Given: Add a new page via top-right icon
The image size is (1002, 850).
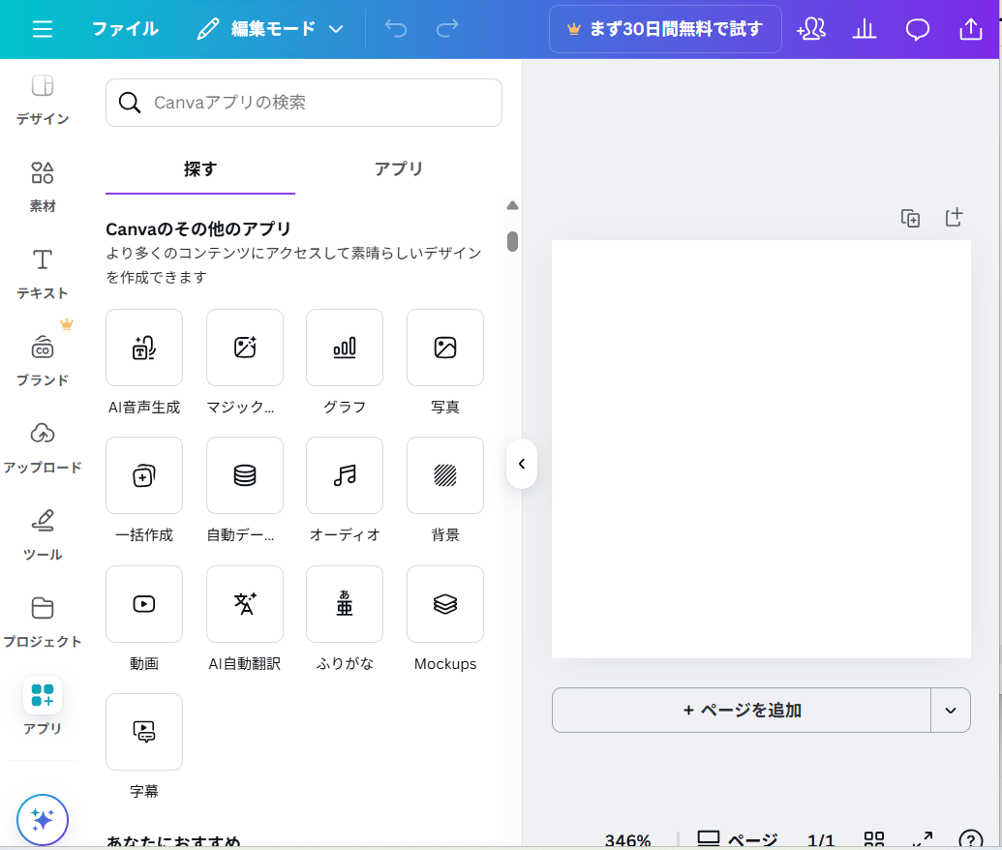Looking at the screenshot, I should [954, 217].
